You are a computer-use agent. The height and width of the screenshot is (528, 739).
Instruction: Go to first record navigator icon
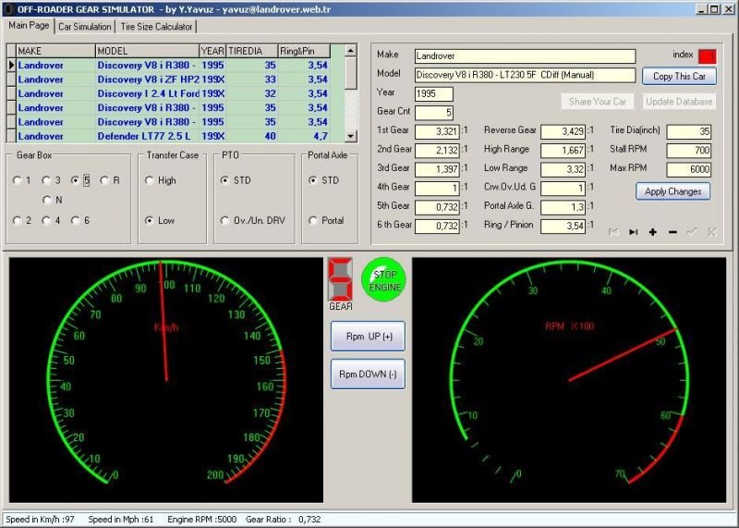[613, 232]
